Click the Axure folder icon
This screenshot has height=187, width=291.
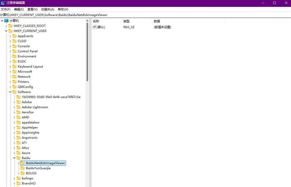(19, 153)
